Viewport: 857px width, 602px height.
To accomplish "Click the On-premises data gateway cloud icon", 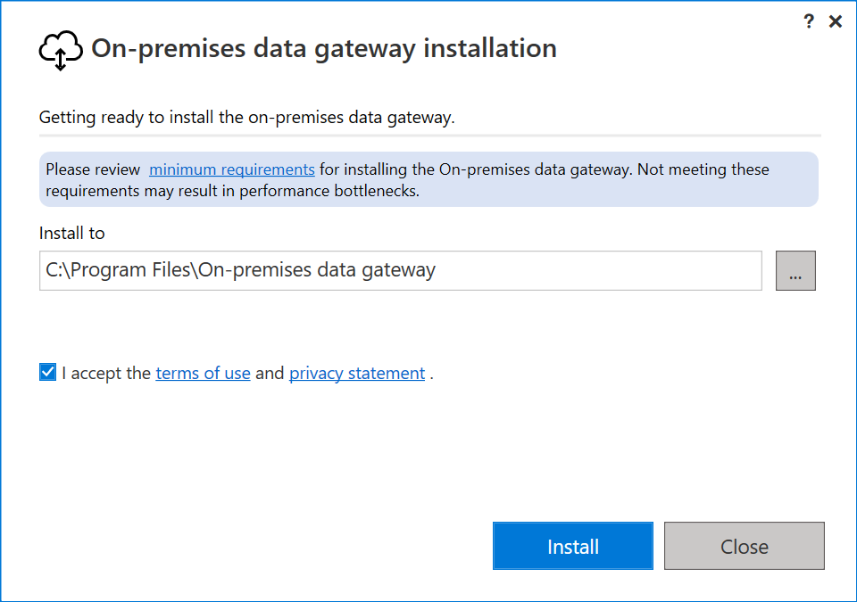I will 59,49.
